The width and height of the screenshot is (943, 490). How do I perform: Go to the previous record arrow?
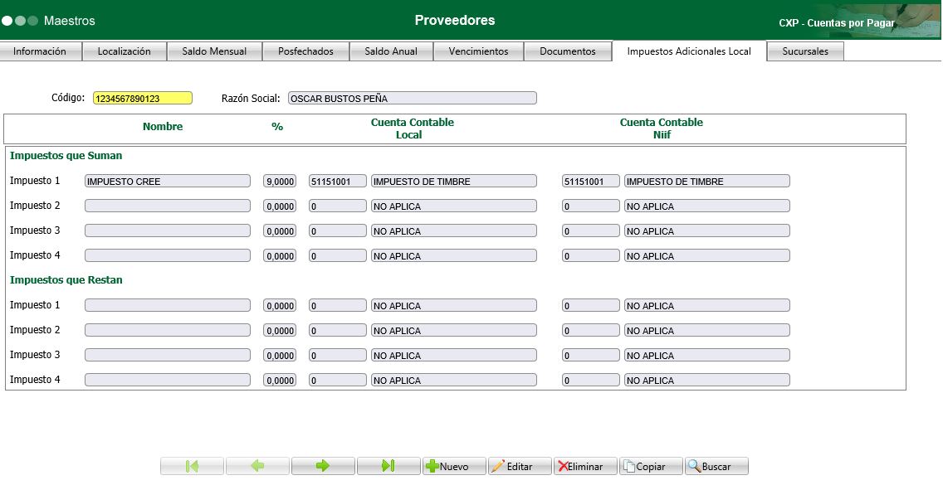coord(257,466)
